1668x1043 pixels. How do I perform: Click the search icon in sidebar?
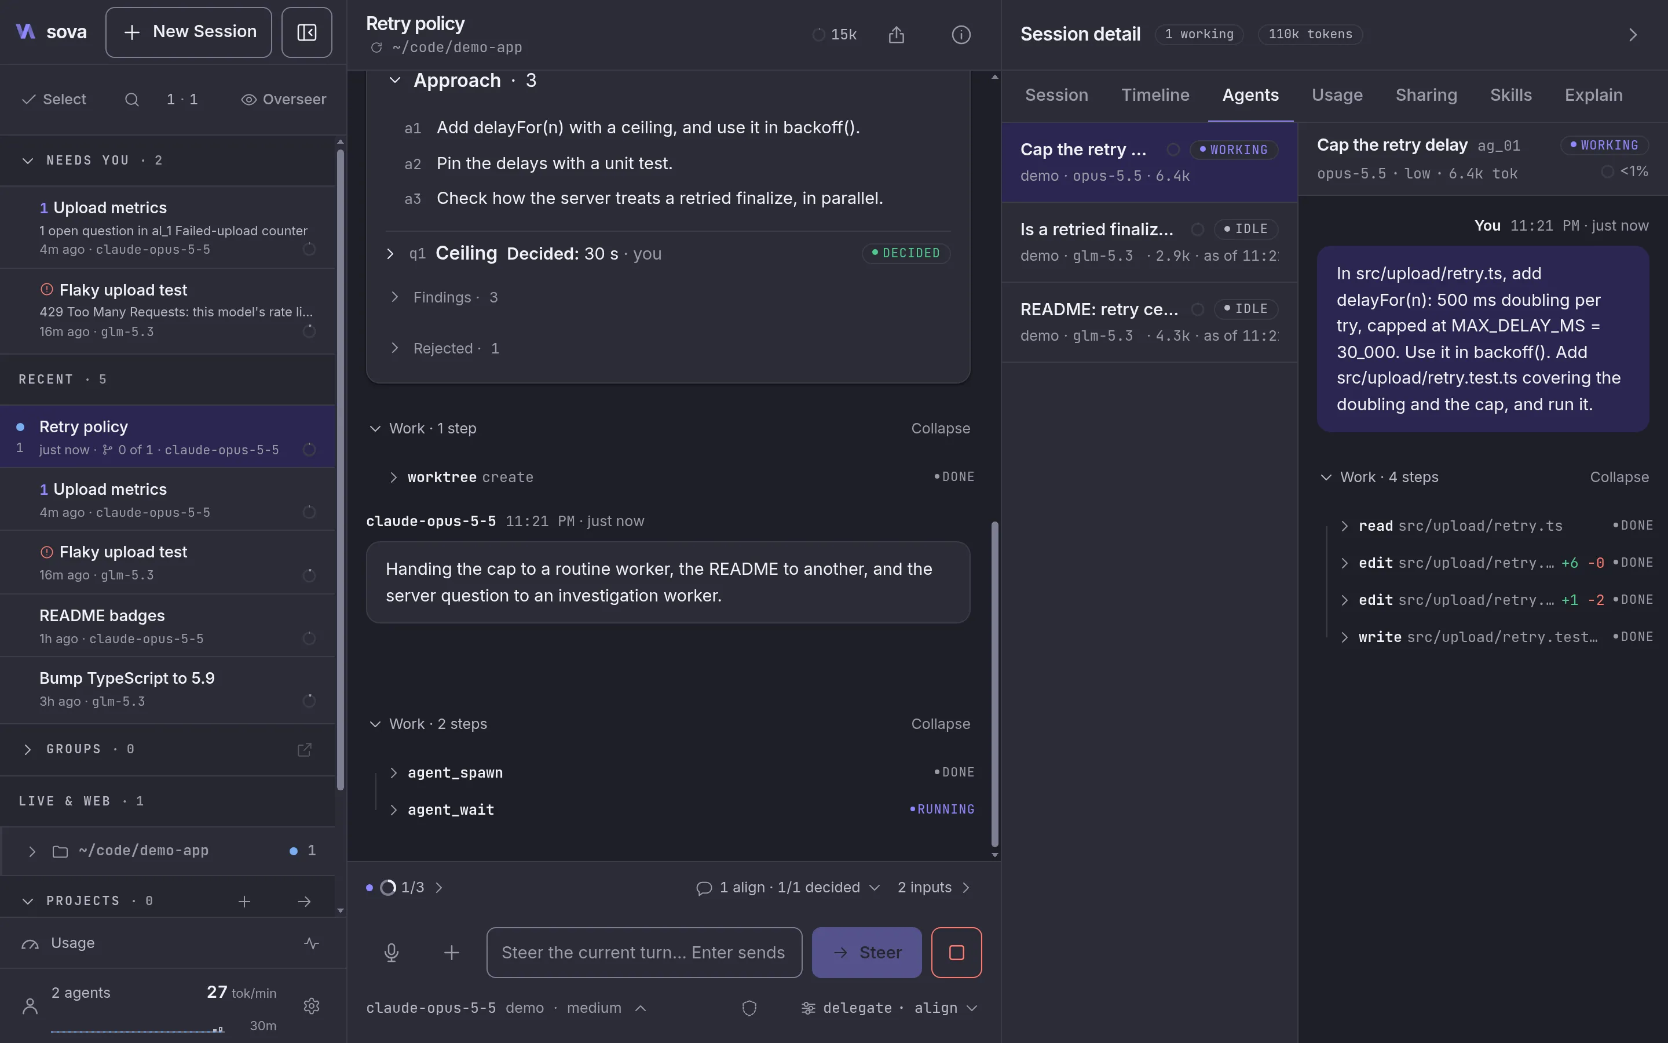131,99
